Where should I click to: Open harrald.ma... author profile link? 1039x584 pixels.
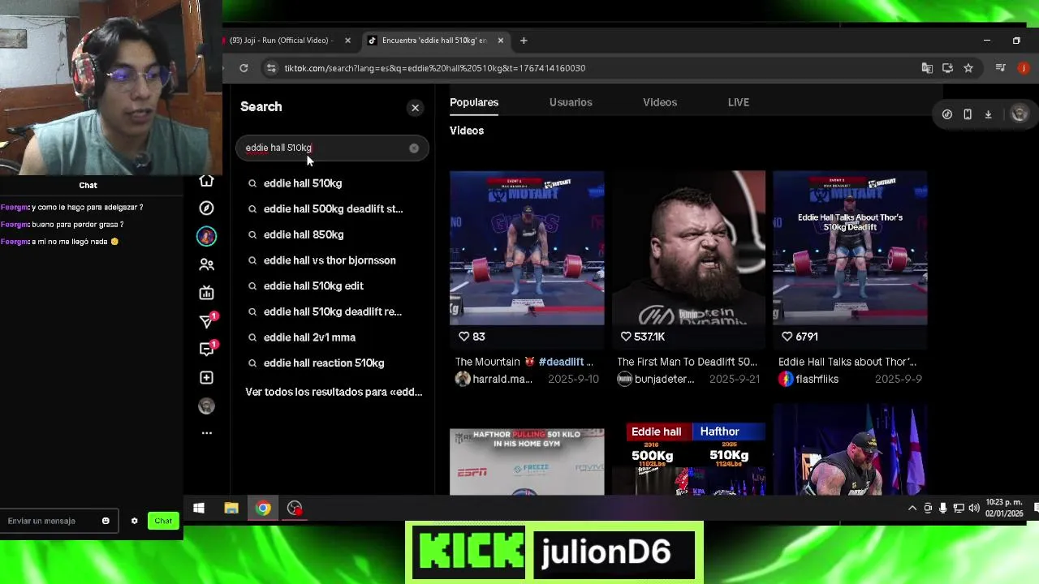(x=494, y=379)
